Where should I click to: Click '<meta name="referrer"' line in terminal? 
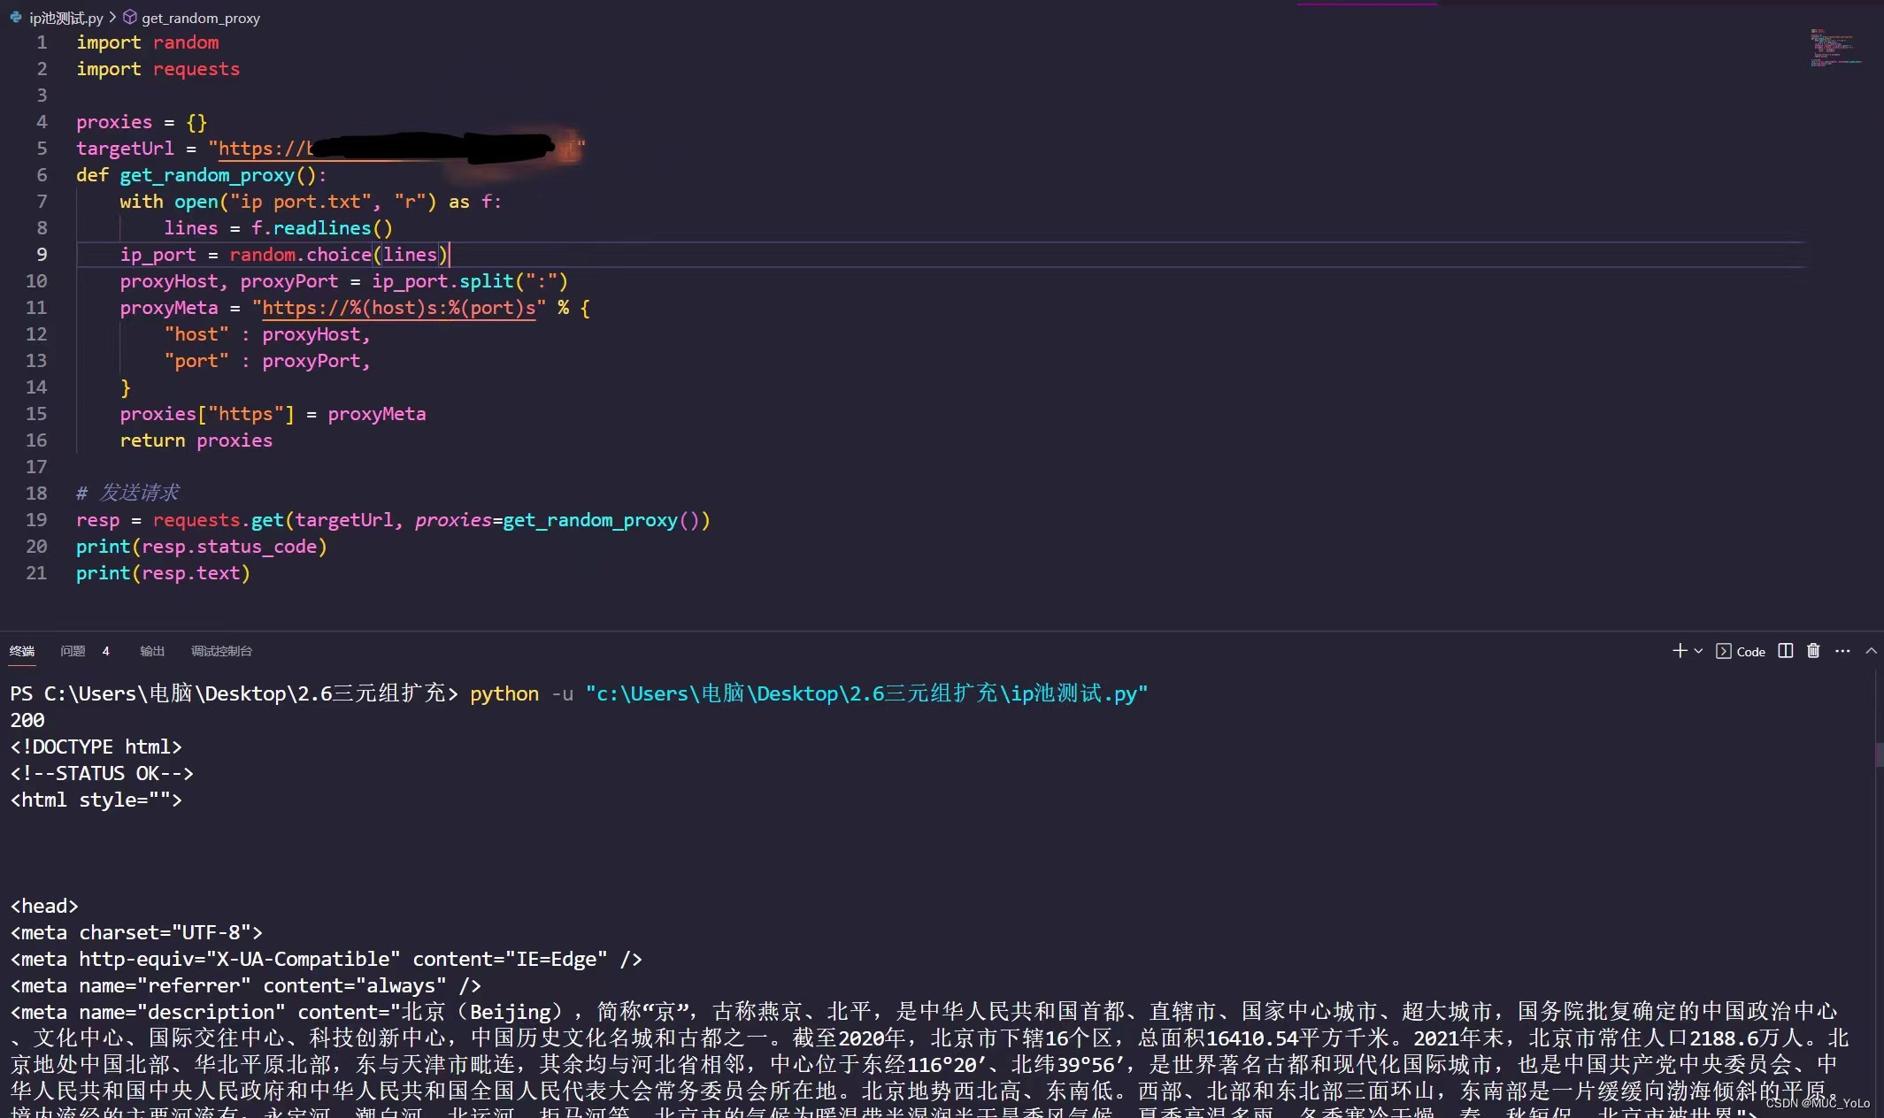tap(245, 985)
